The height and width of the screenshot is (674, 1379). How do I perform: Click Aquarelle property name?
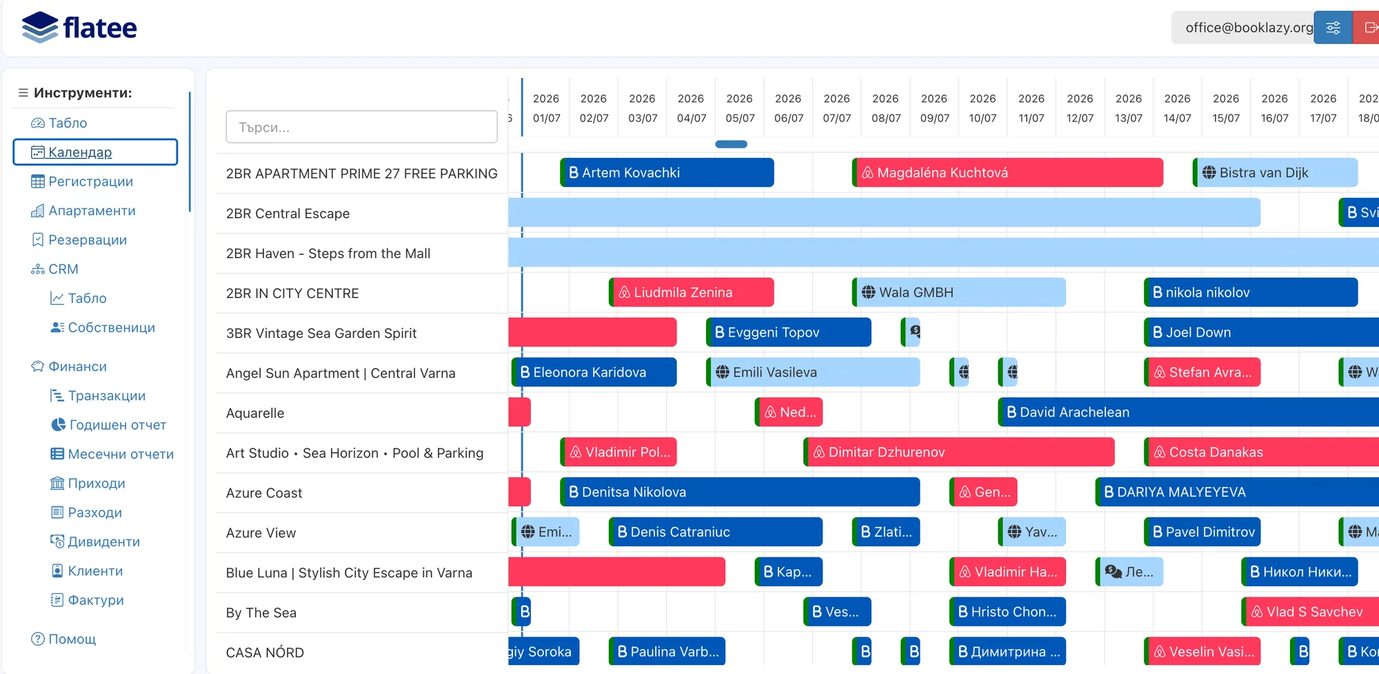point(255,413)
